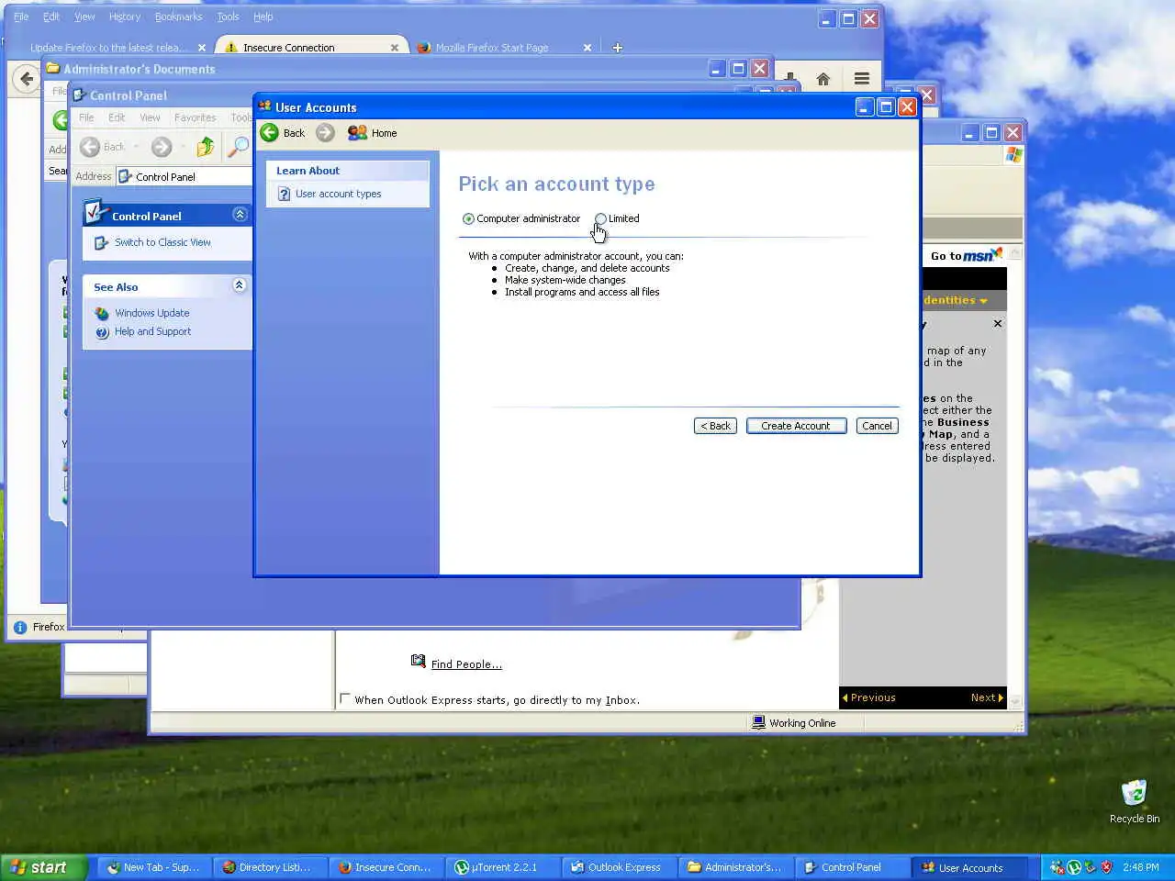This screenshot has width=1175, height=881.
Task: Click the taskbar clock showing 2:48 PM
Action: pos(1140,867)
